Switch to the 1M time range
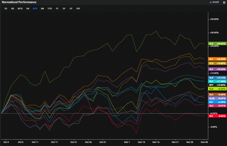Screen dimensions: 227x146 [x=28, y=9]
